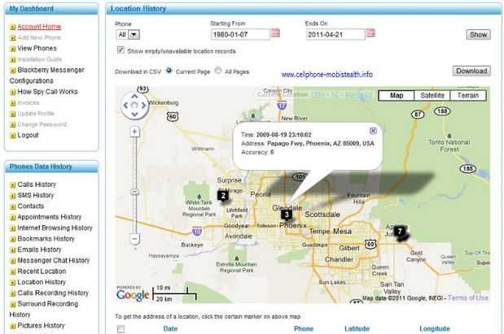Click the map zoom slider handle
The width and height of the screenshot is (504, 334).
tap(134, 192)
